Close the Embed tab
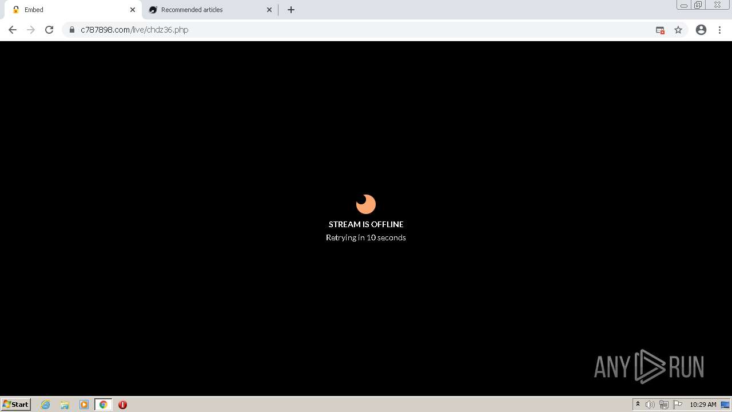This screenshot has width=732, height=412. [133, 10]
